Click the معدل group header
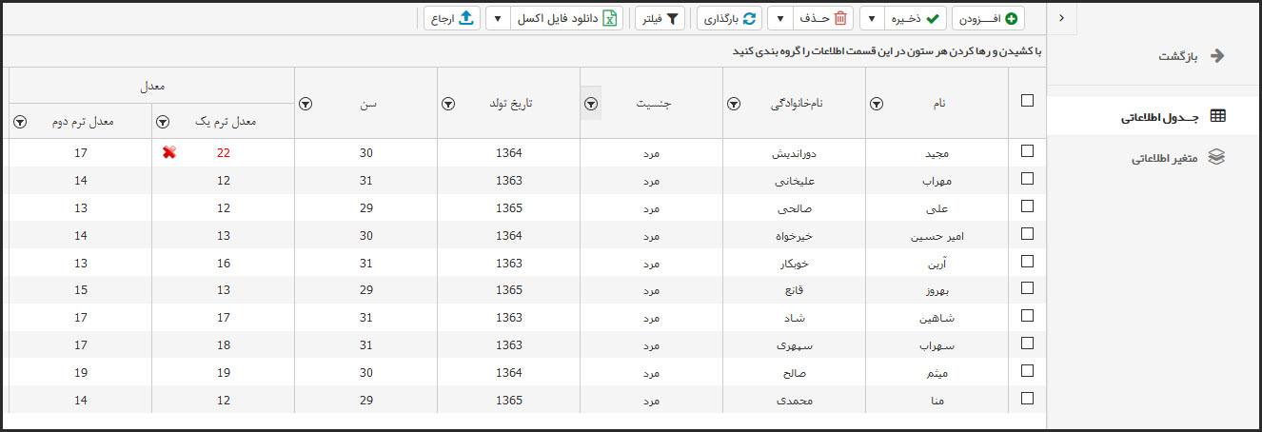This screenshot has width=1262, height=432. 151,87
